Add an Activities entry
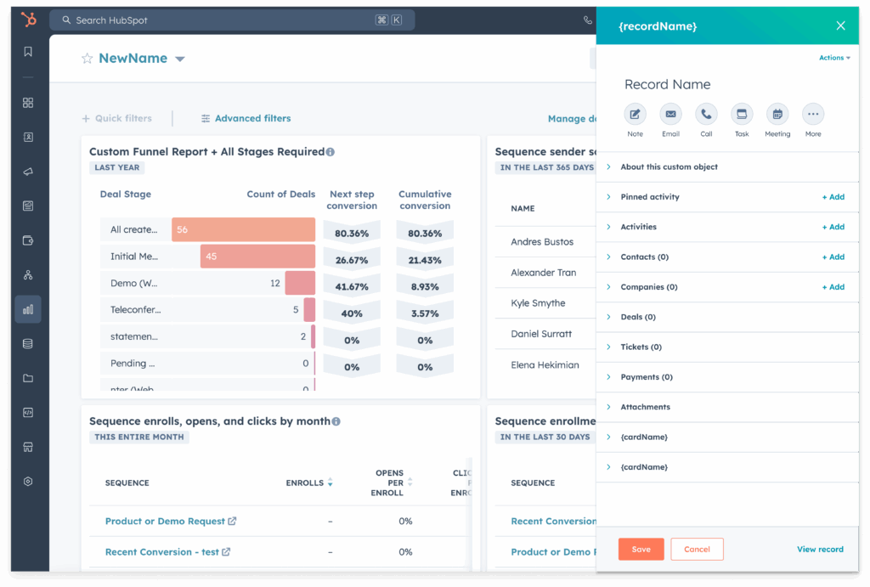 click(833, 227)
